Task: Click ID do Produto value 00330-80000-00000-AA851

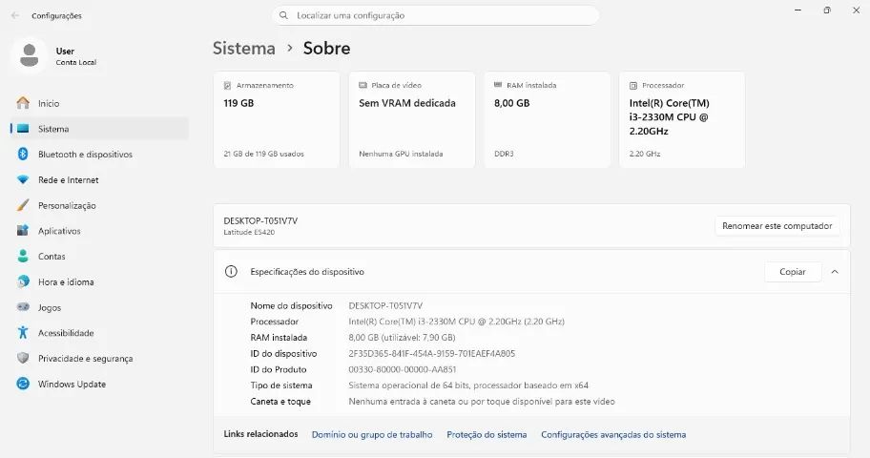Action: pyautogui.click(x=403, y=369)
